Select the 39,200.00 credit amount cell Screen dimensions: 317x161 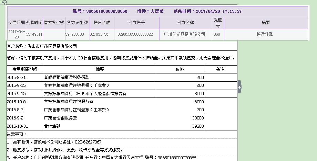coord(75,34)
